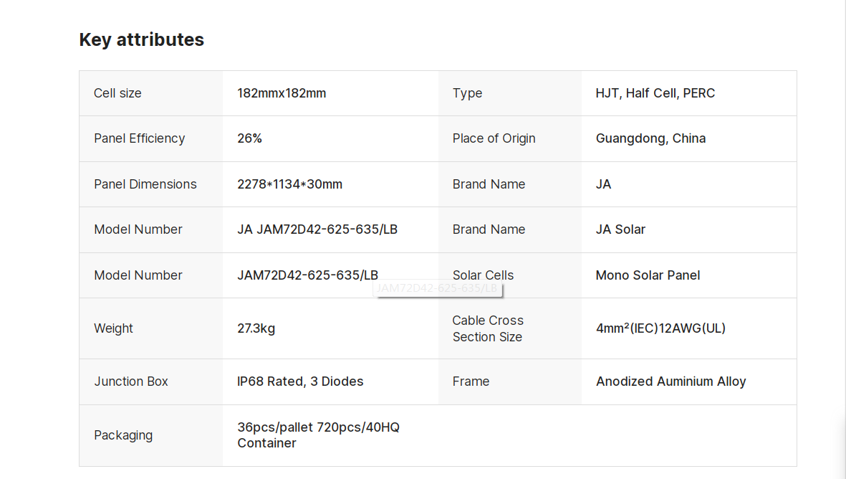Click the Place of Origin label
Screen dimensions: 846x479
(494, 138)
